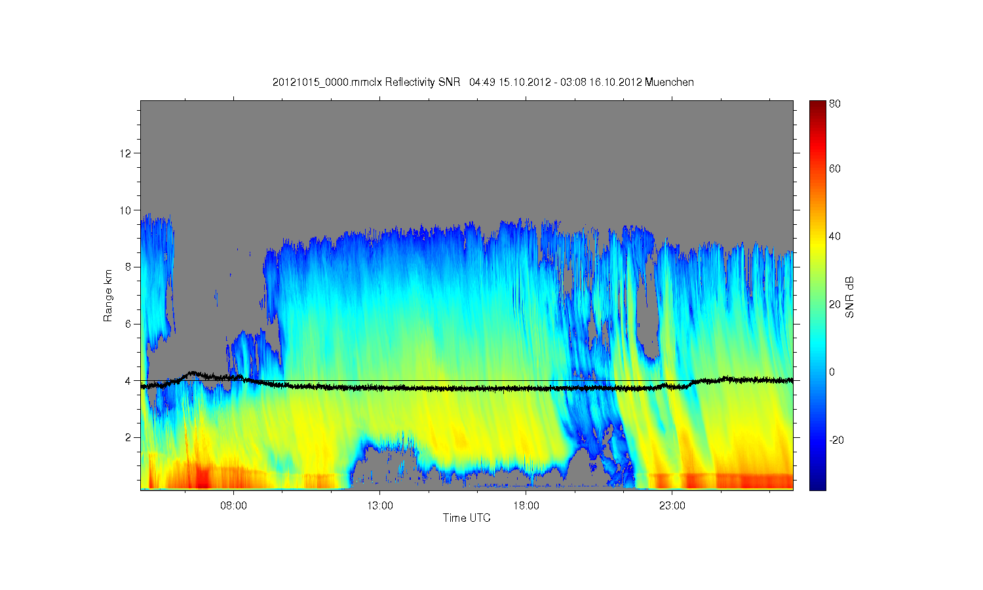Click the 'Time UTC' x-axis label
This screenshot has width=983, height=590.
(467, 518)
